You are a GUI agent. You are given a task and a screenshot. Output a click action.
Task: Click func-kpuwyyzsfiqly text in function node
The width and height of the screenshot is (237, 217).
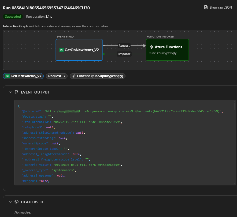coord(163,53)
